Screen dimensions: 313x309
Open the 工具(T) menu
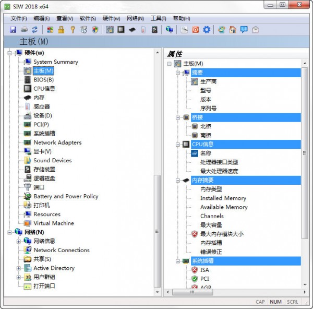tap(158, 19)
